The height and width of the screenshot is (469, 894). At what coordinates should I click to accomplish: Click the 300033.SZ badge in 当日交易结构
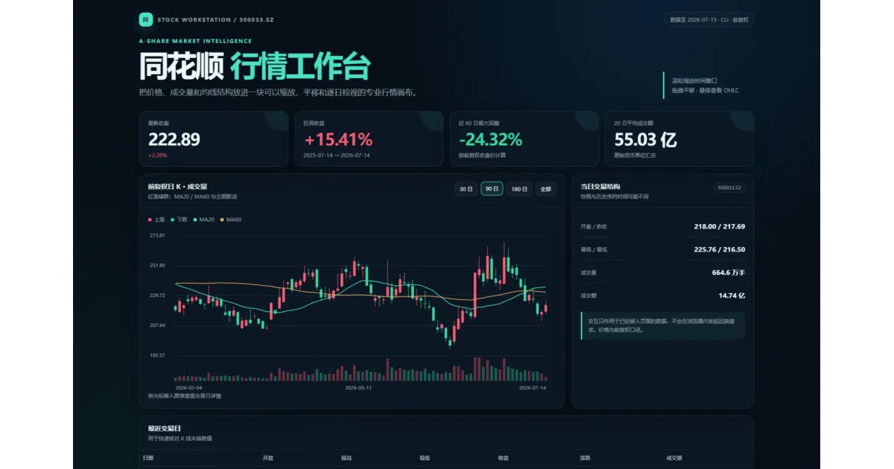click(729, 188)
